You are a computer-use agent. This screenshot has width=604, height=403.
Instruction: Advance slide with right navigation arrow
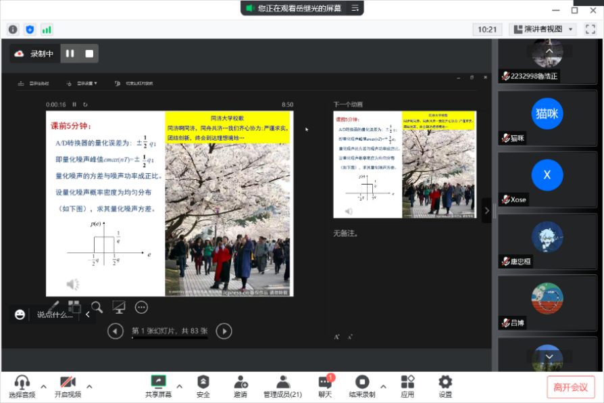(x=224, y=331)
